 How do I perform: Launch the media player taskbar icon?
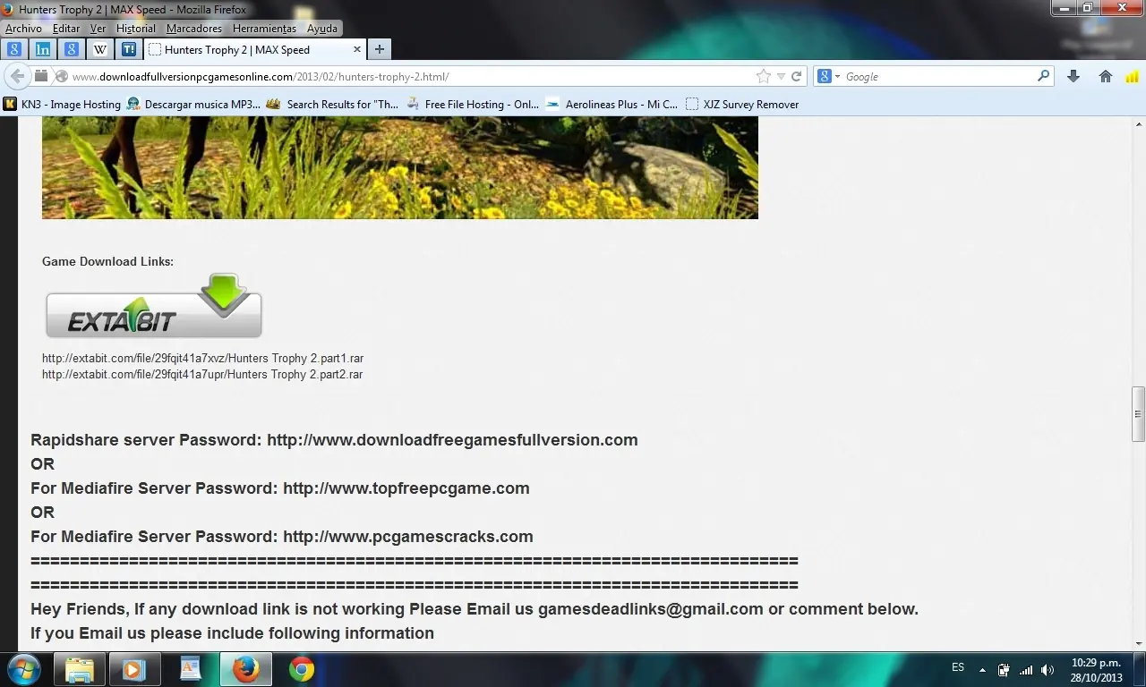click(134, 669)
